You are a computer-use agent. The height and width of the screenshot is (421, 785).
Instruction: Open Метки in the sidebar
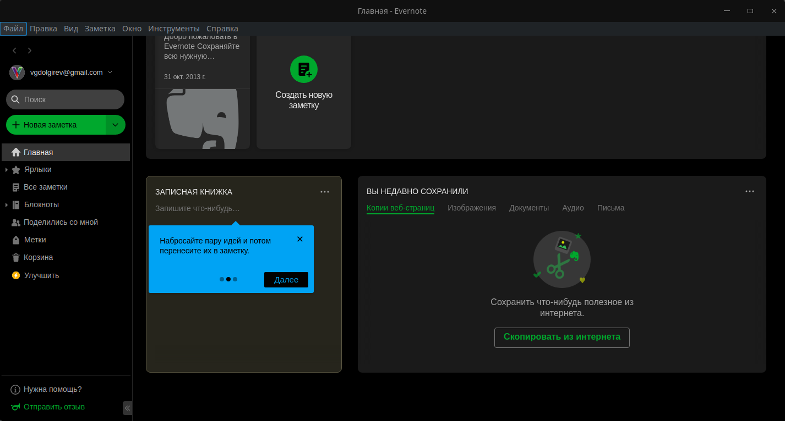35,240
